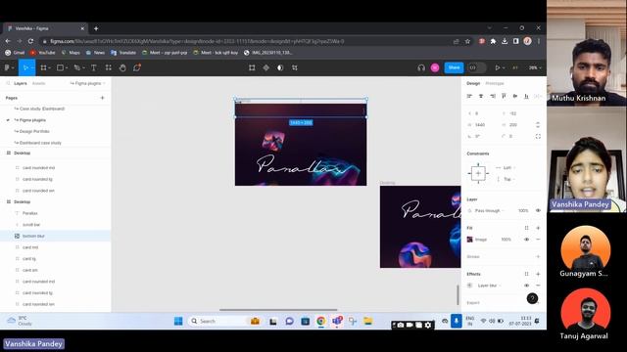Click the align right icon
Screen dimensions: 627x352
tap(493, 96)
